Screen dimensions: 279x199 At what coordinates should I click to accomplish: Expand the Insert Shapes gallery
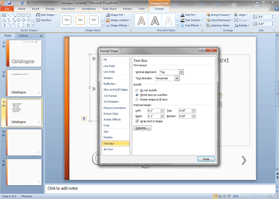[x=33, y=25]
